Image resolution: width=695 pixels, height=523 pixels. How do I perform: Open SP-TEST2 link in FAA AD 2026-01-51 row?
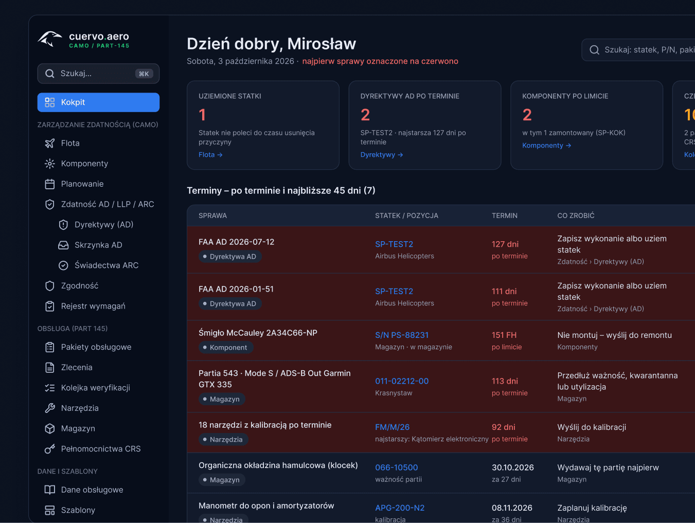tap(394, 291)
